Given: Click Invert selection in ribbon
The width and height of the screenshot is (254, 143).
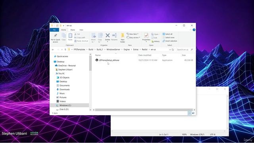Looking at the screenshot, I should [x=170, y=41].
